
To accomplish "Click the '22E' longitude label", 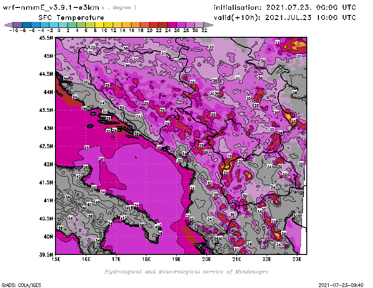I will pos(267,259).
